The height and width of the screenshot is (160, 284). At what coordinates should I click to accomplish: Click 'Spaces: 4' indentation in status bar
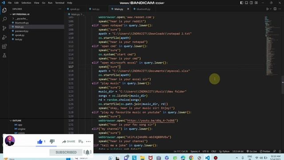click(195, 151)
